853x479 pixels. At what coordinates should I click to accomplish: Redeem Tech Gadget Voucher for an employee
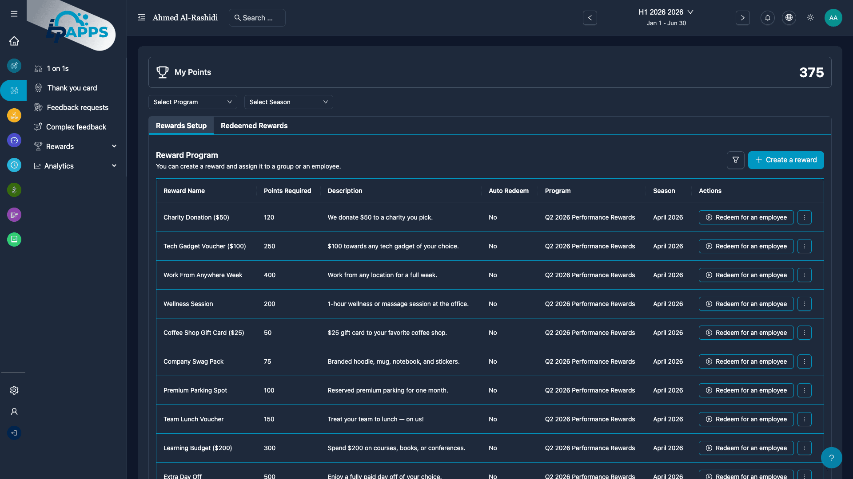(x=746, y=246)
